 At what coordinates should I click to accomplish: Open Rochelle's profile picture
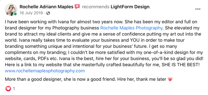coord(11,10)
